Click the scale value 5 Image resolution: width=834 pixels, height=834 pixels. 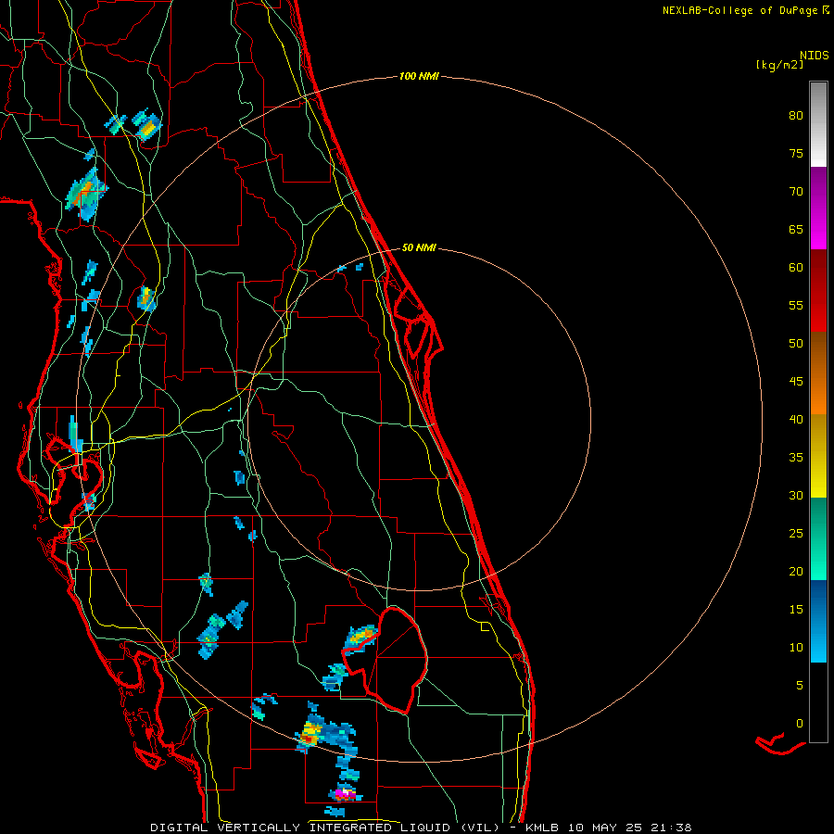coord(800,686)
